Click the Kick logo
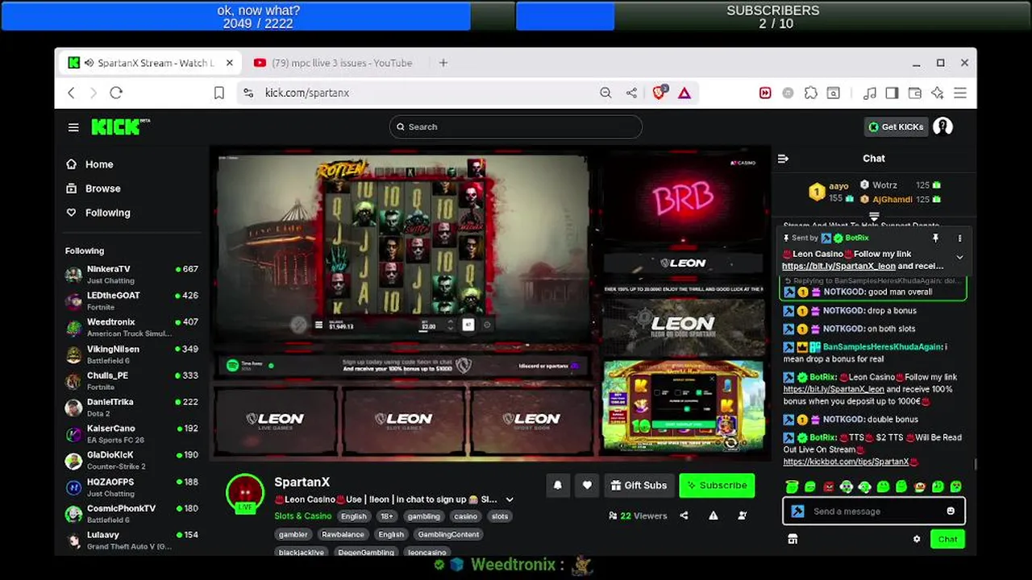 click(119, 126)
